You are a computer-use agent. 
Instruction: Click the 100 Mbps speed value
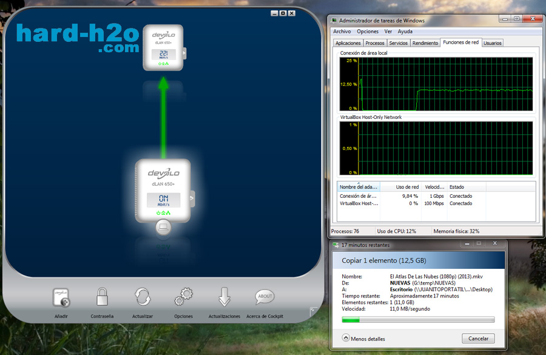(434, 203)
